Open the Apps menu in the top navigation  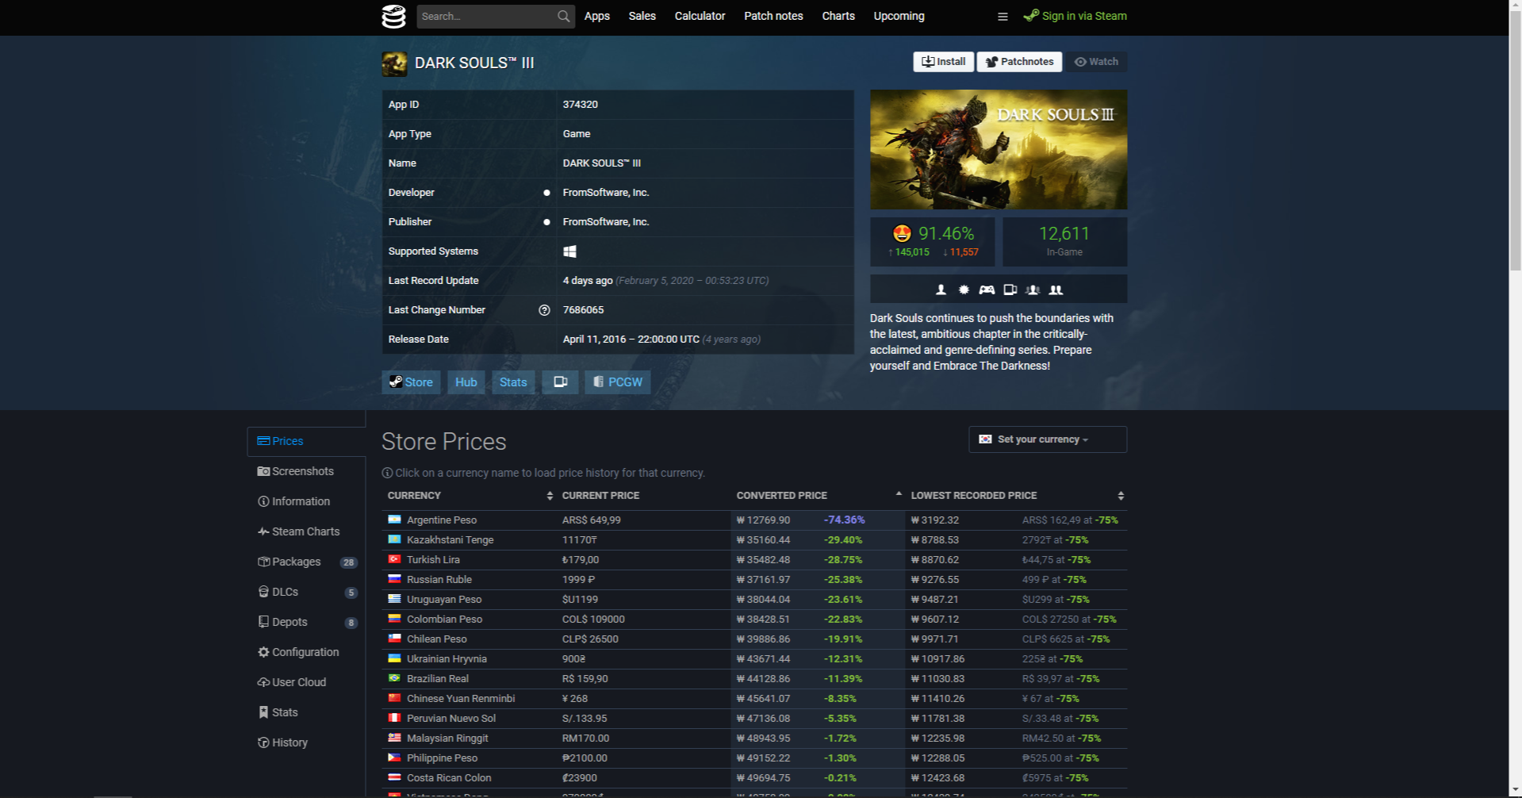click(597, 16)
